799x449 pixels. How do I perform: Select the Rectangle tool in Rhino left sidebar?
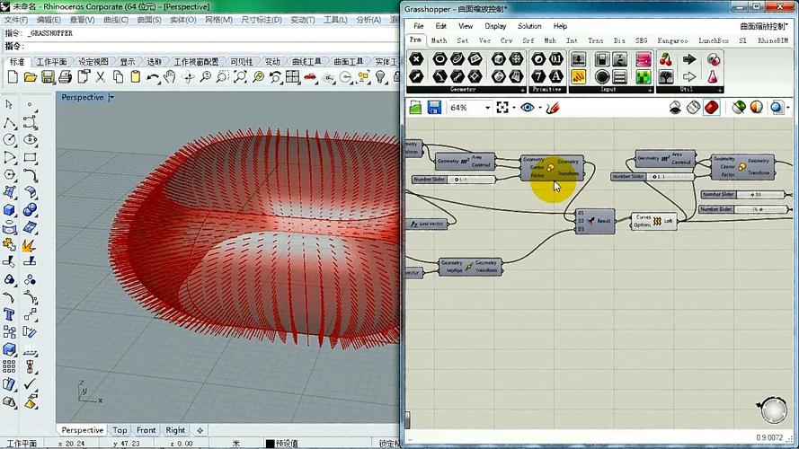(x=30, y=157)
